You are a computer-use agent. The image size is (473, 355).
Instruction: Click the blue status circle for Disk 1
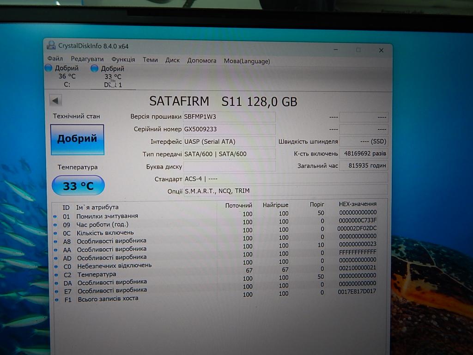click(94, 68)
